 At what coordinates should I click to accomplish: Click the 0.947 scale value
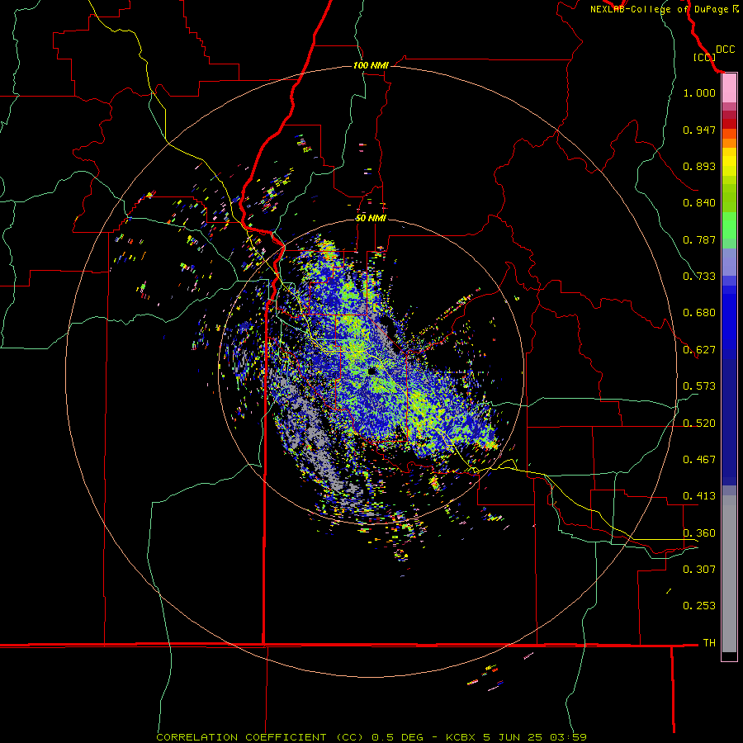[x=699, y=130]
